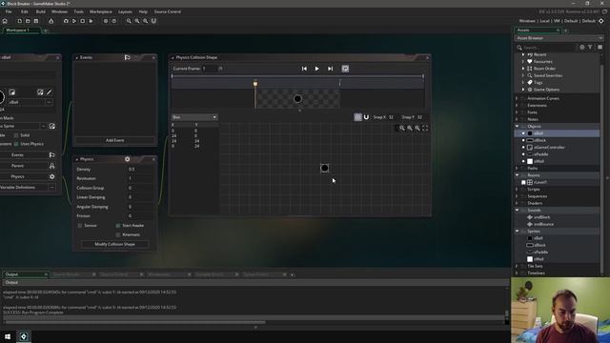Open the target manager icon beside Default
The width and height of the screenshot is (610, 343).
[x=601, y=21]
